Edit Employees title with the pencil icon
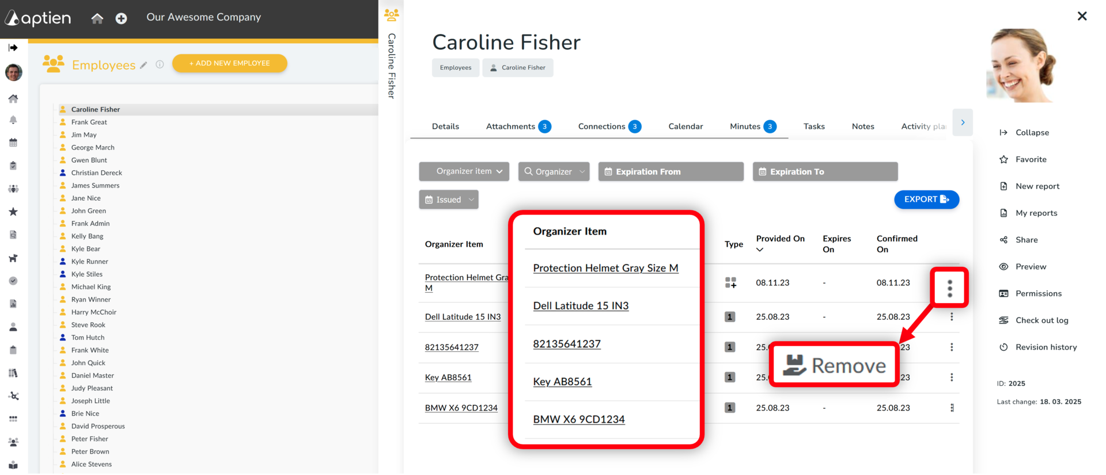 pyautogui.click(x=143, y=65)
